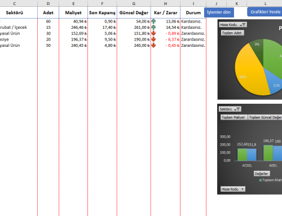Select Güncel Değer cell 261,00 ₺
Viewport: 282px width, 216px height.
[134, 27]
